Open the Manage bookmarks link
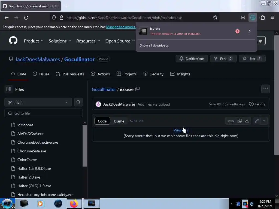279x209 pixels. pos(121,27)
